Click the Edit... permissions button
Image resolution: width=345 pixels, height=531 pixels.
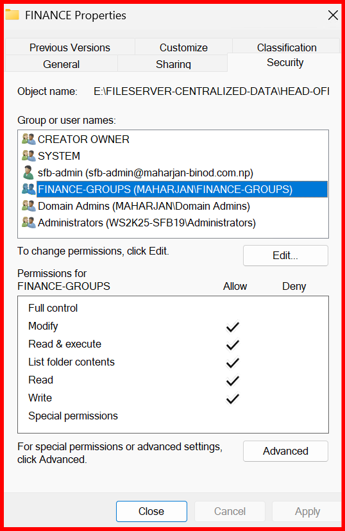285,255
